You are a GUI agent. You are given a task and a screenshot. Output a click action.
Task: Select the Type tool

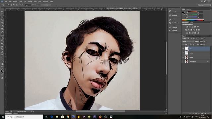point(2,55)
